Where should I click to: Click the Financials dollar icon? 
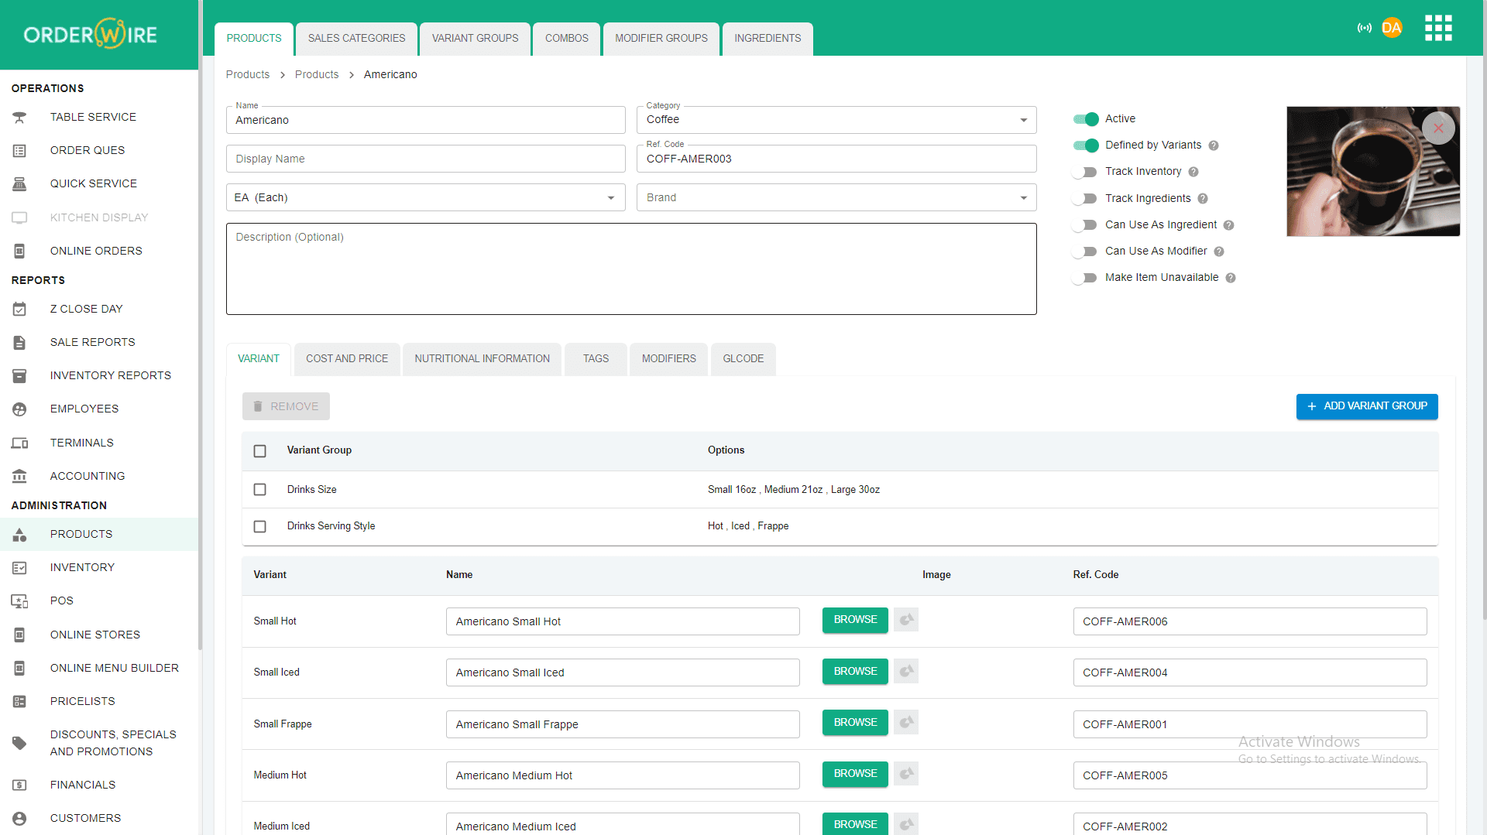[x=19, y=785]
